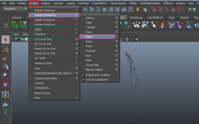Image resolution: width=199 pixels, height=124 pixels.
Task: Click the blue sphere Rotate tool icon
Action: (5, 76)
